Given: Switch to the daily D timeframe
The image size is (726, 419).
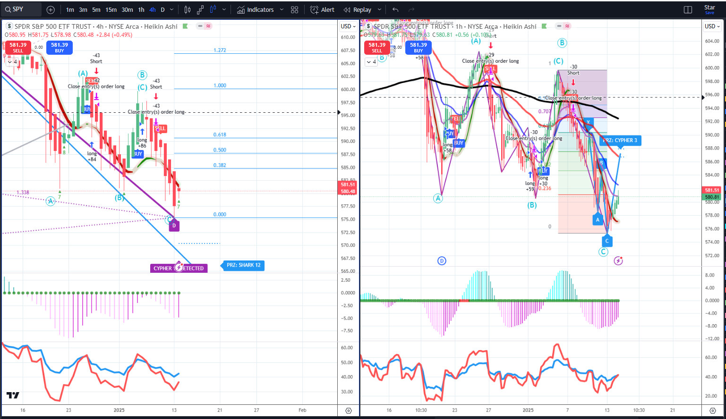Looking at the screenshot, I should tap(163, 10).
